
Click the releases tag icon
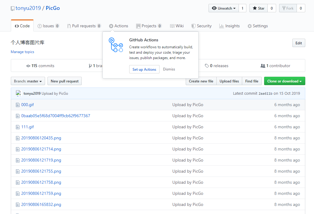point(207,66)
